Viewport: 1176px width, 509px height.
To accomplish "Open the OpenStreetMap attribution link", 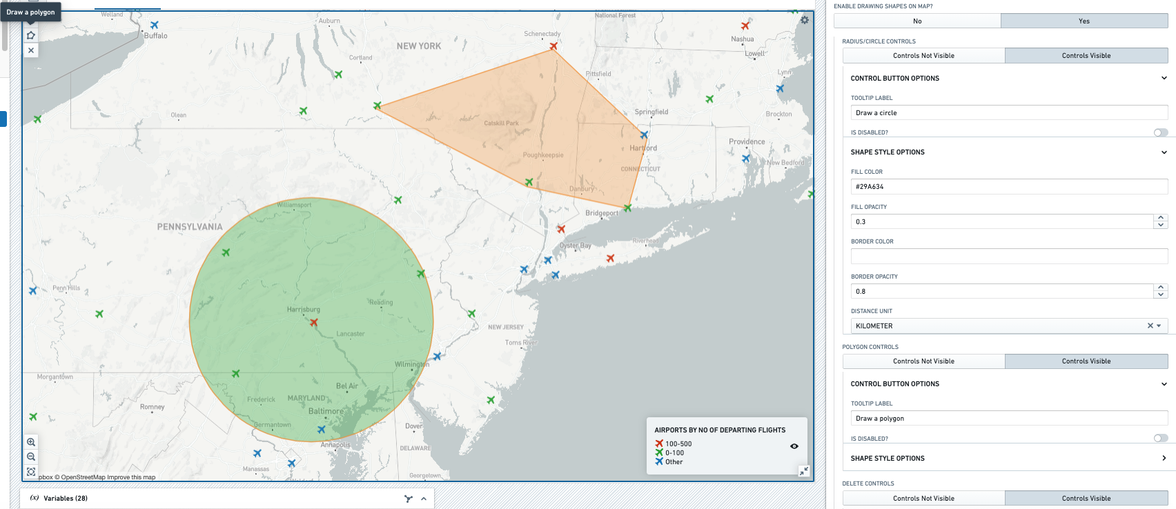I will (80, 477).
